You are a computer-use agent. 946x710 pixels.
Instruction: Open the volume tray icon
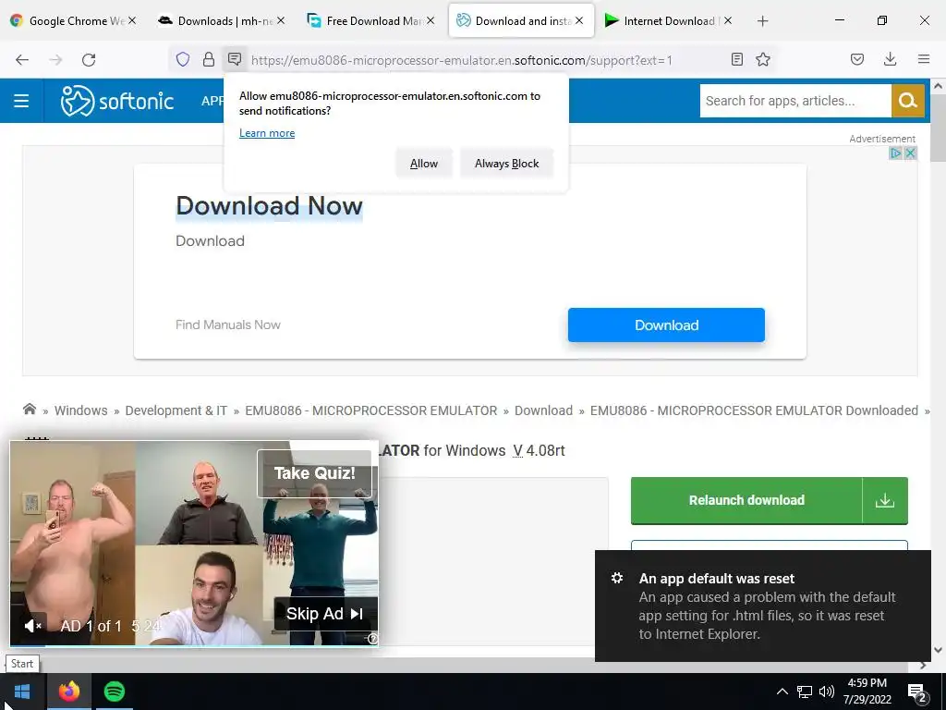tap(827, 692)
